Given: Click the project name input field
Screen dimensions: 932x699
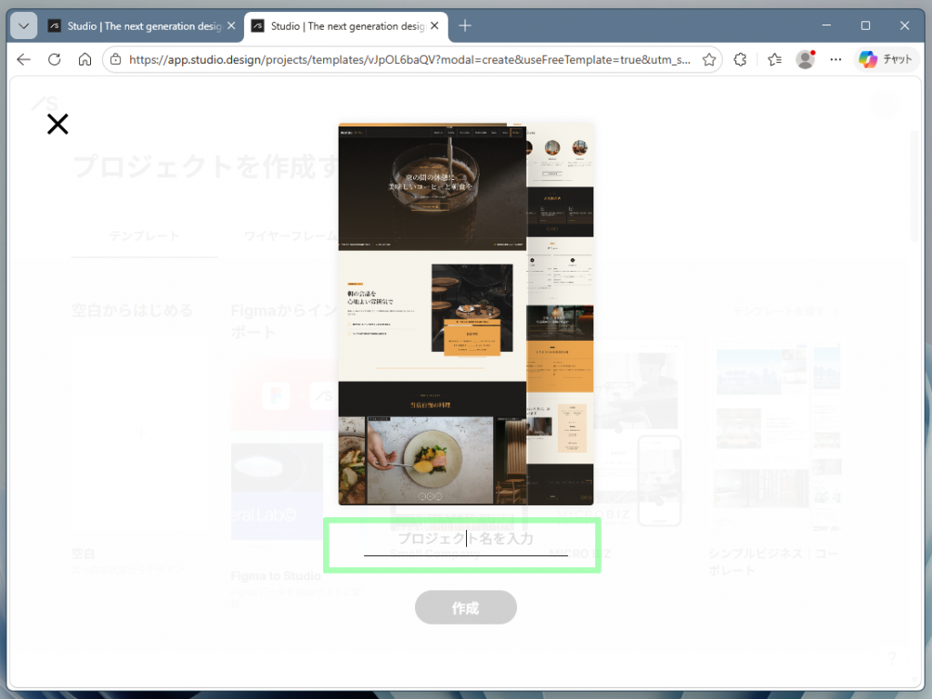Looking at the screenshot, I should point(465,542).
